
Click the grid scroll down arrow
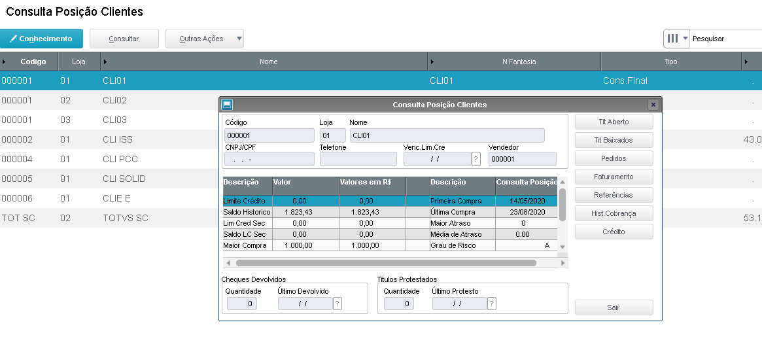563,247
